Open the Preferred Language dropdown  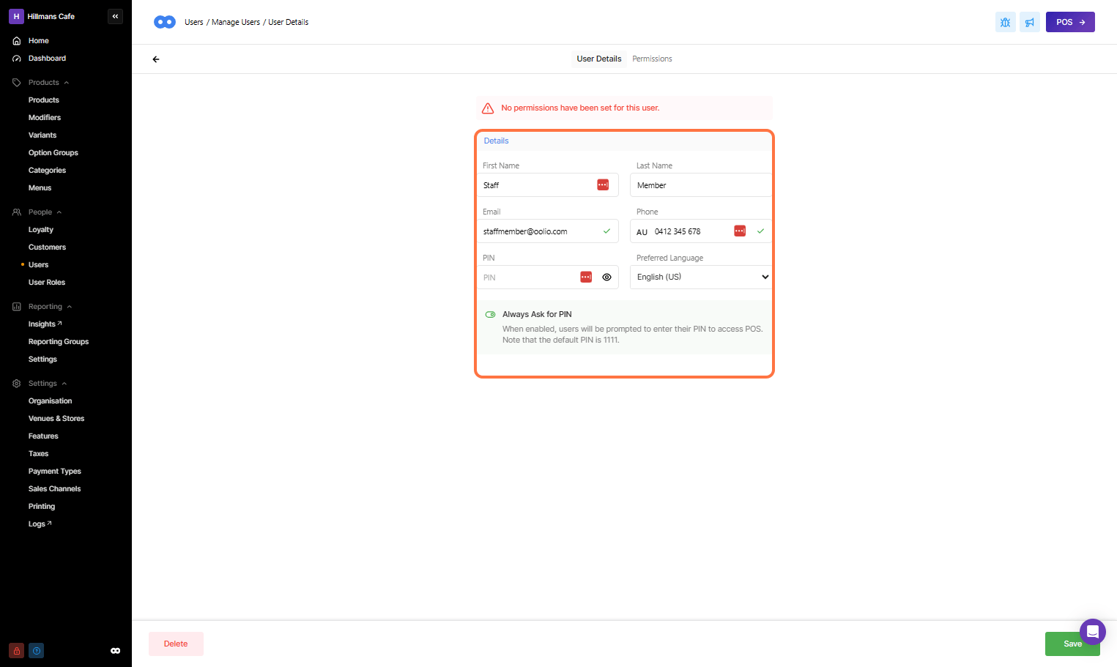coord(700,277)
